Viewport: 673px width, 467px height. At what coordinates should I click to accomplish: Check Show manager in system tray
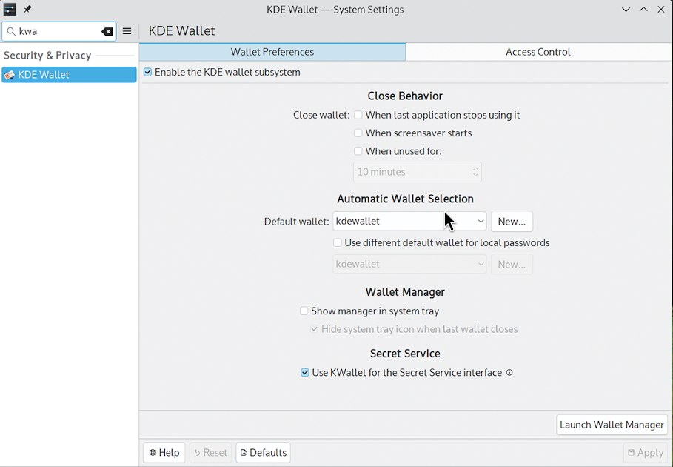click(x=304, y=311)
